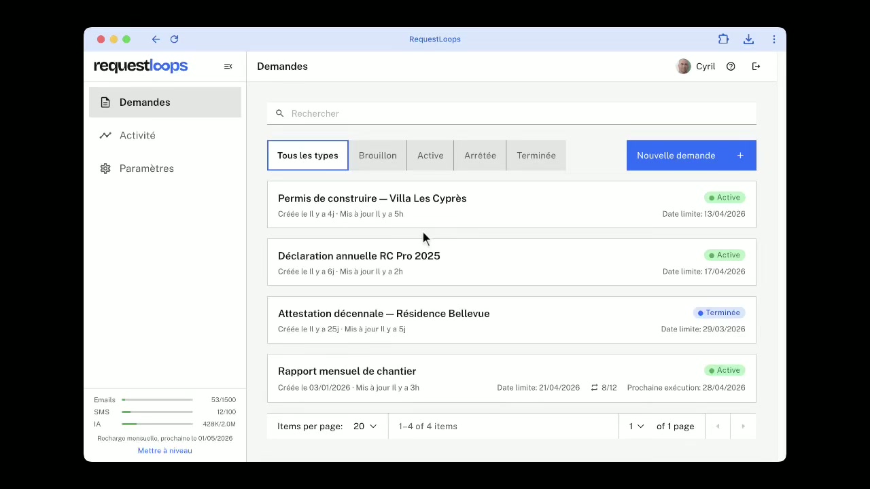Reload the page with refresh icon
Image resolution: width=870 pixels, height=489 pixels.
click(x=174, y=39)
